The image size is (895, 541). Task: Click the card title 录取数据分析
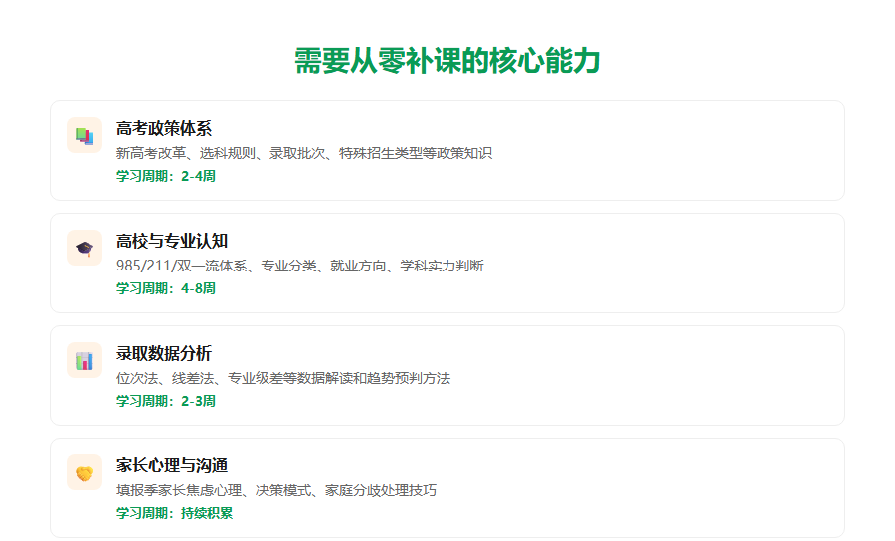click(164, 354)
